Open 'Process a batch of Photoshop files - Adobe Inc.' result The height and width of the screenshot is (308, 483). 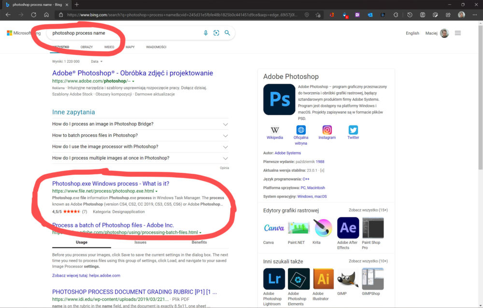coord(113,225)
